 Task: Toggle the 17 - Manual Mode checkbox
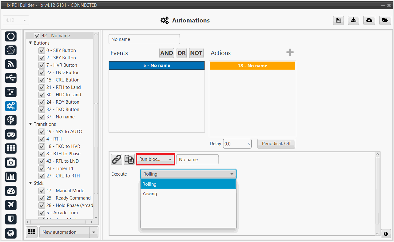(x=42, y=191)
